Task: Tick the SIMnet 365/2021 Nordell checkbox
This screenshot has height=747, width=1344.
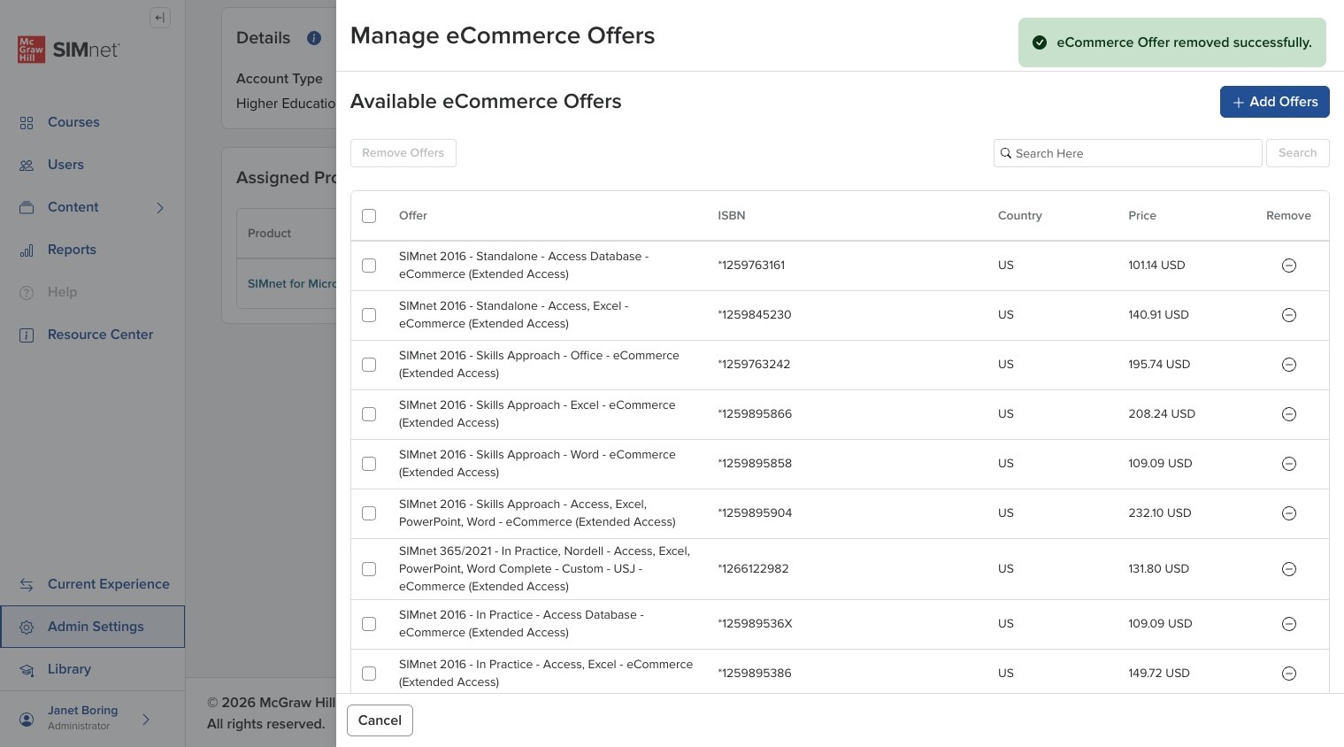Action: pos(369,569)
